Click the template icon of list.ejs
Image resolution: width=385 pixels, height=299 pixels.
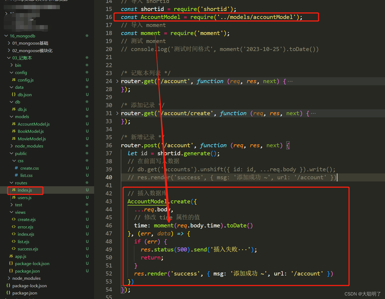tap(14, 242)
